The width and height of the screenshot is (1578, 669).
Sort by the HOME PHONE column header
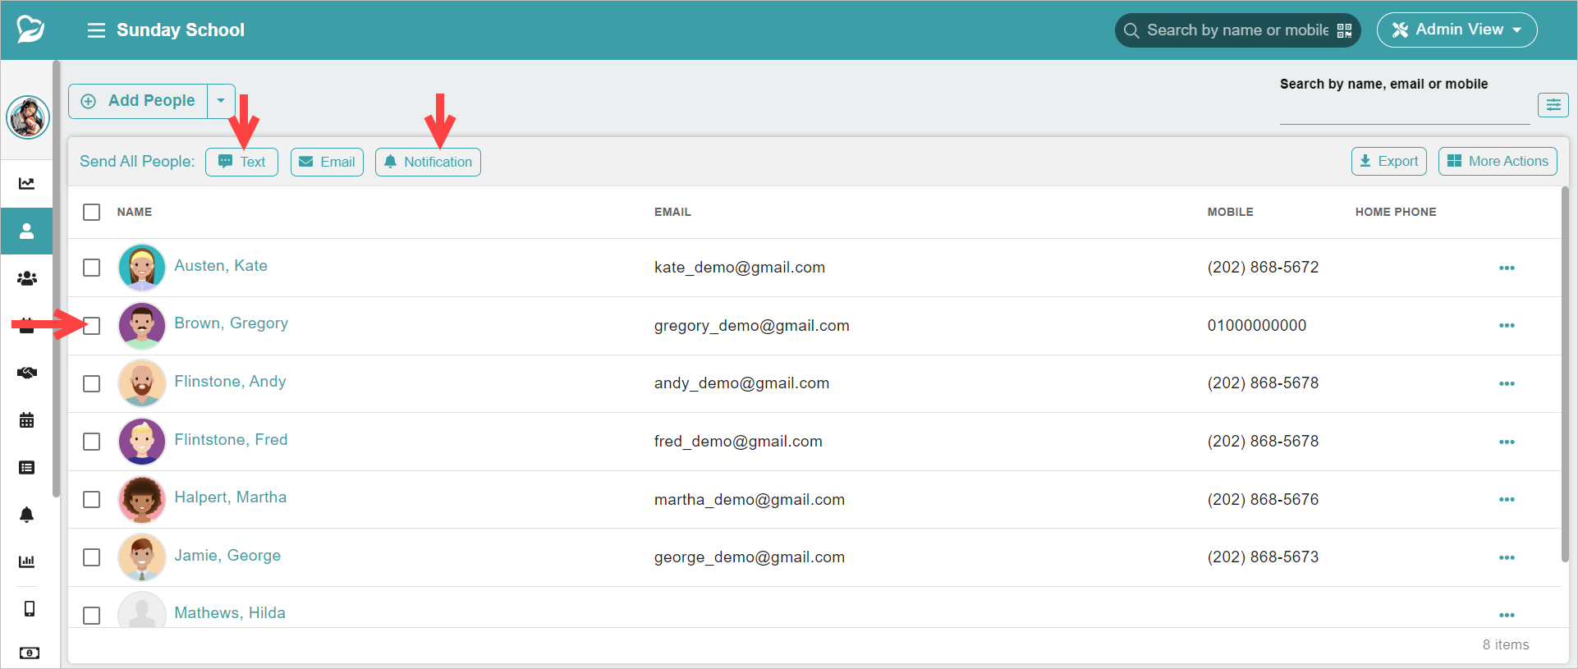[x=1396, y=212]
